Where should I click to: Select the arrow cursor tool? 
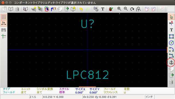pos(171,17)
